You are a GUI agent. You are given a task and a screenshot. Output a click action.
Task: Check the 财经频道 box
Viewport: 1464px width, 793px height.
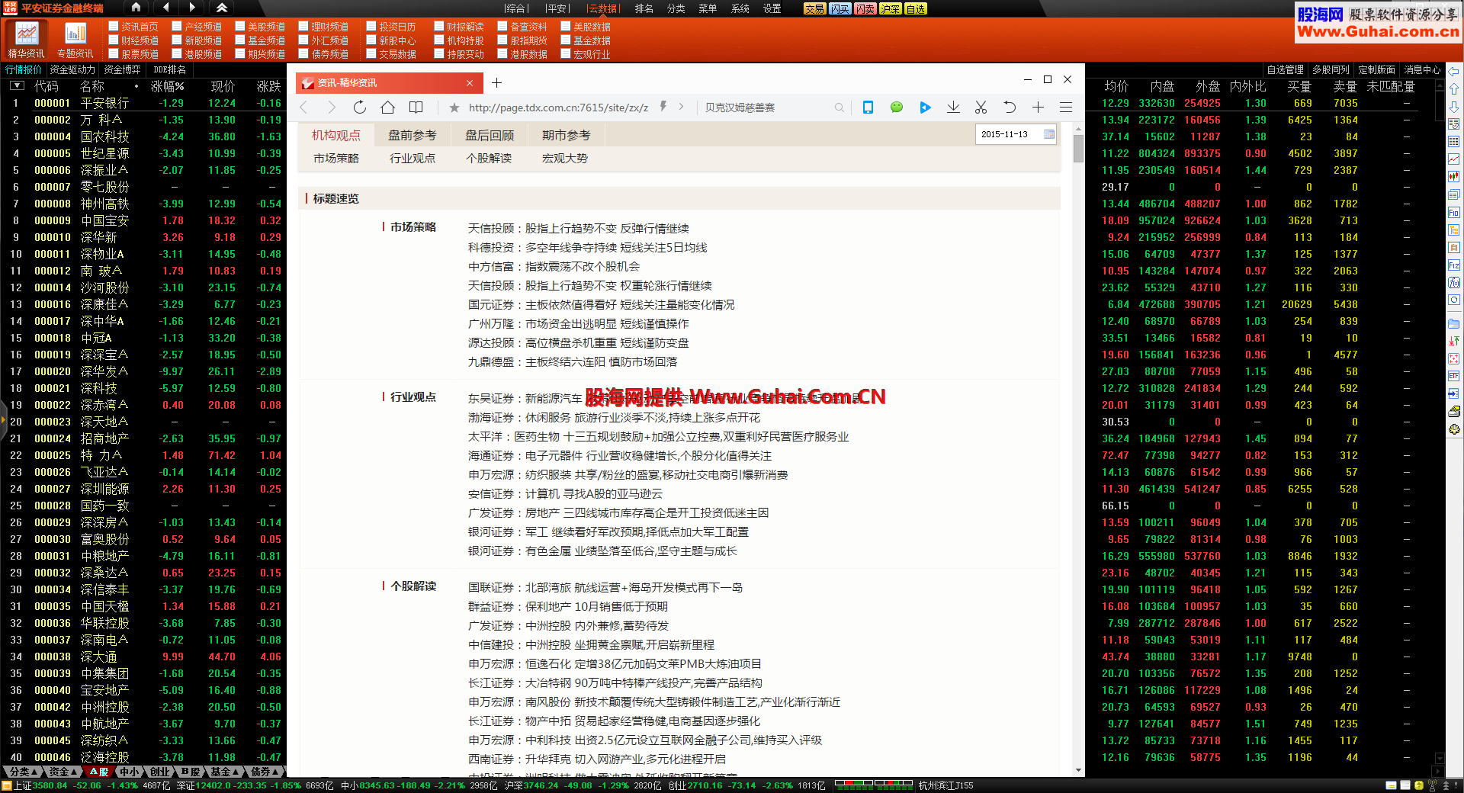[x=114, y=40]
